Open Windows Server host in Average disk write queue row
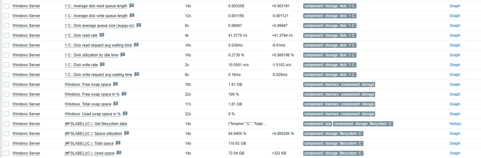Viewport: 481px width, 158px height. [26, 16]
